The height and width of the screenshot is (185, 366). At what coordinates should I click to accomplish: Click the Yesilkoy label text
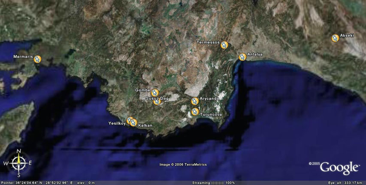[x=117, y=123]
